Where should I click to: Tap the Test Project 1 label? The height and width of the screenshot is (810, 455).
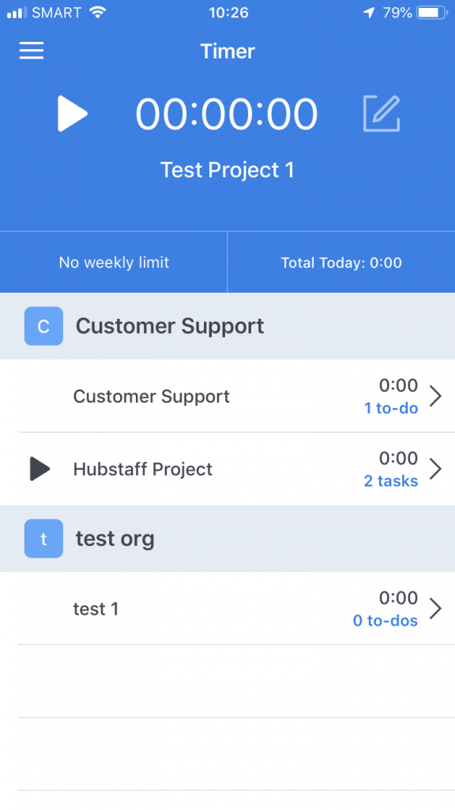(x=227, y=170)
